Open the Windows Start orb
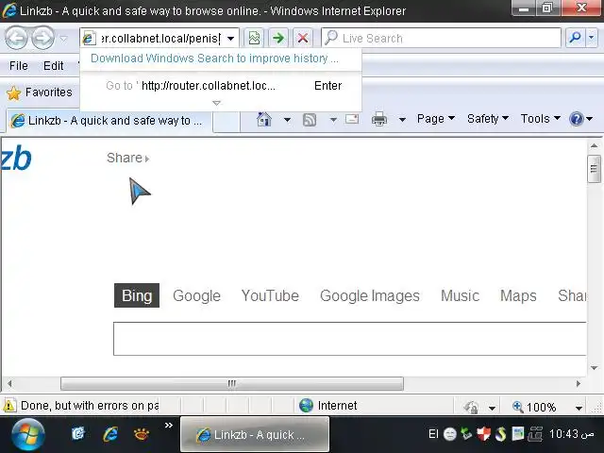 coord(27,434)
